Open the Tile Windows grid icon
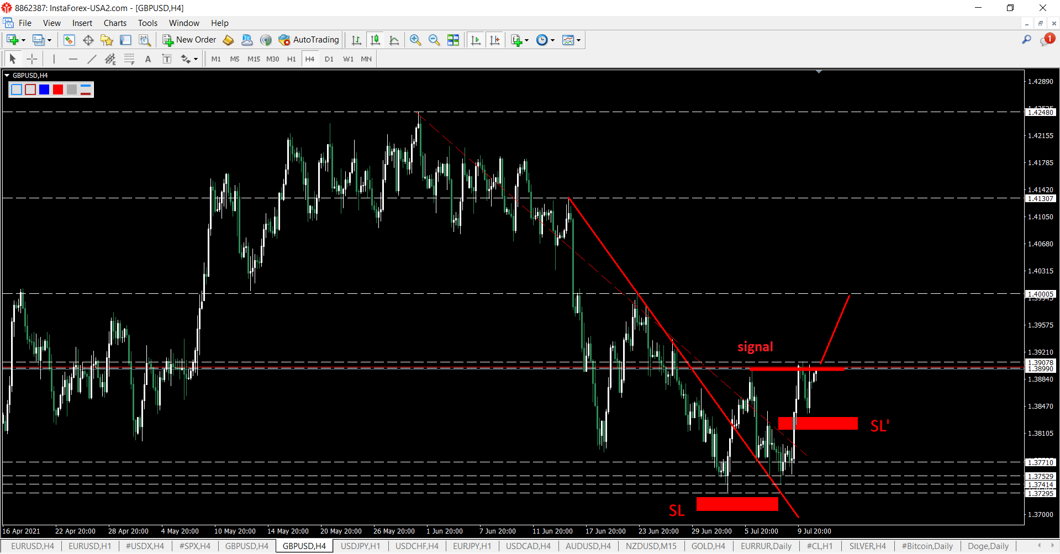 [x=453, y=40]
